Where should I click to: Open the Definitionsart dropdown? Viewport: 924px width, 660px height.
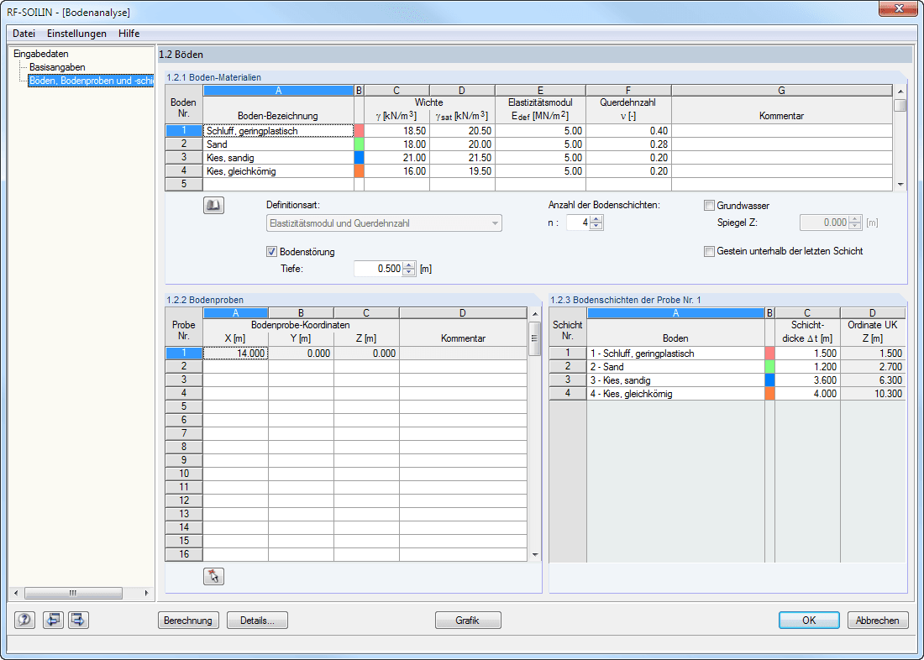[384, 223]
